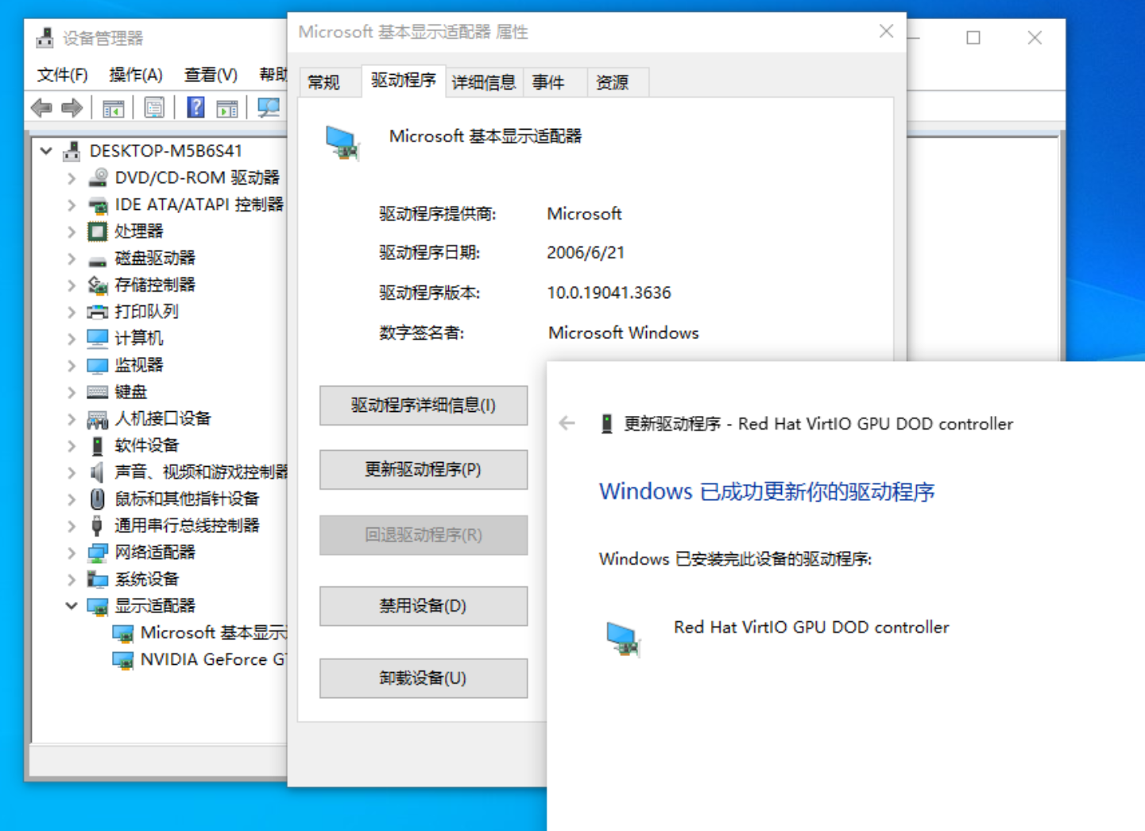This screenshot has width=1145, height=831.
Task: Click the IDE ATA/ATAPI controller icon
Action: [x=98, y=205]
